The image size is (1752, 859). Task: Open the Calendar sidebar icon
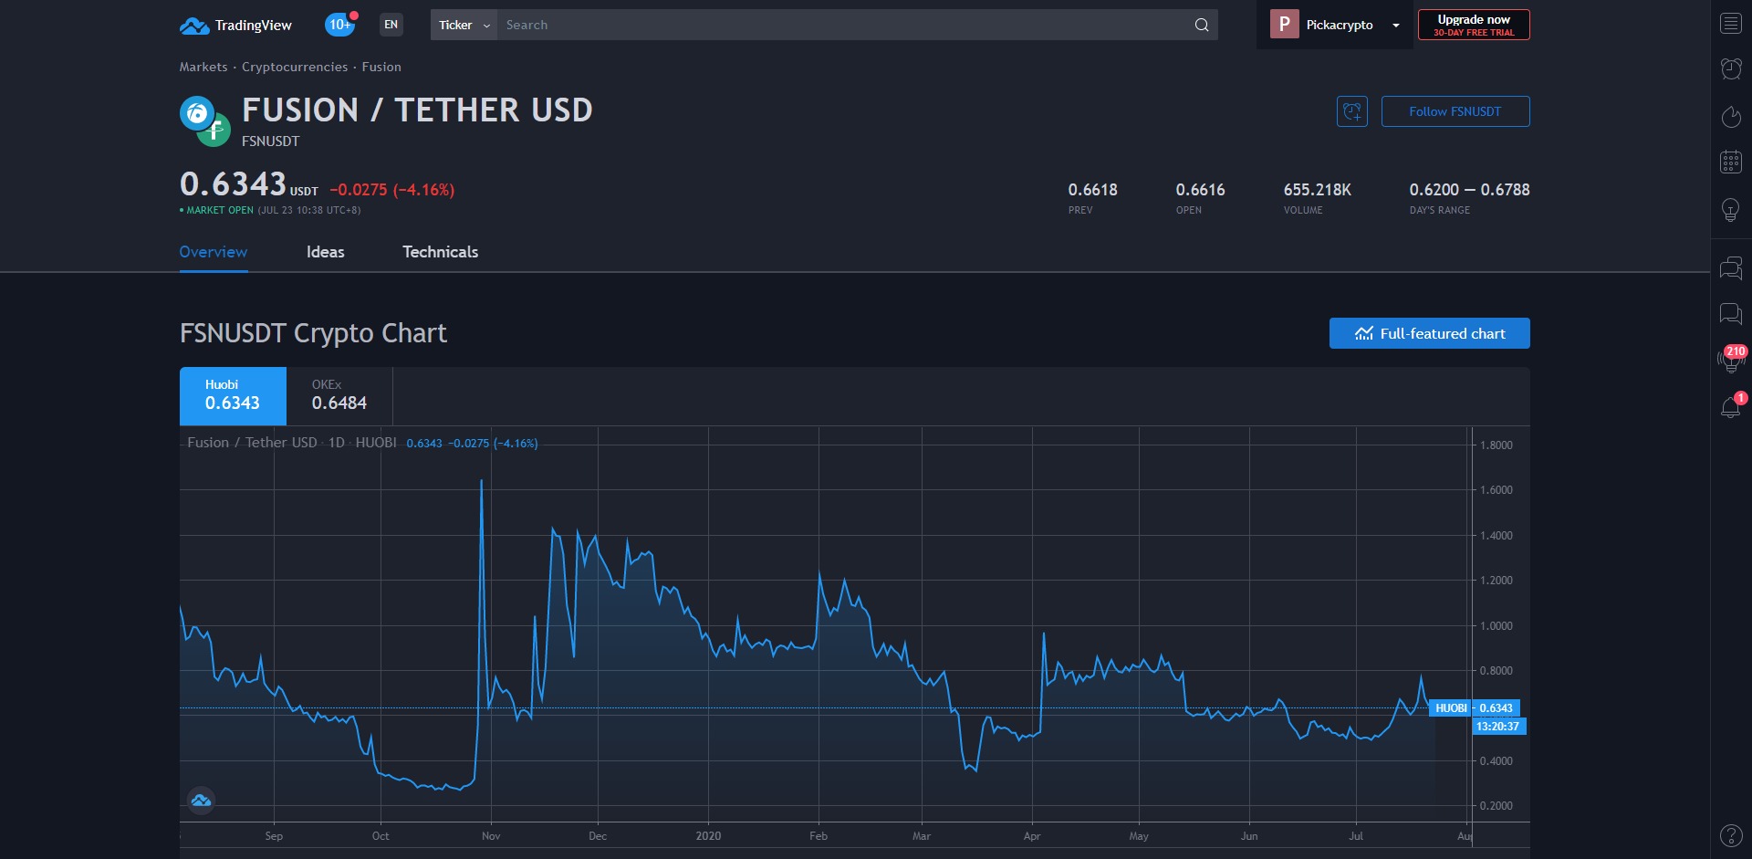pos(1731,162)
